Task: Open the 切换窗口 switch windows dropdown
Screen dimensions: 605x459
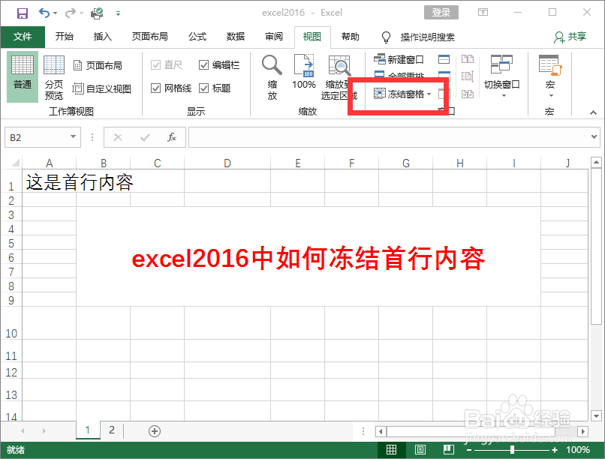Action: (501, 76)
